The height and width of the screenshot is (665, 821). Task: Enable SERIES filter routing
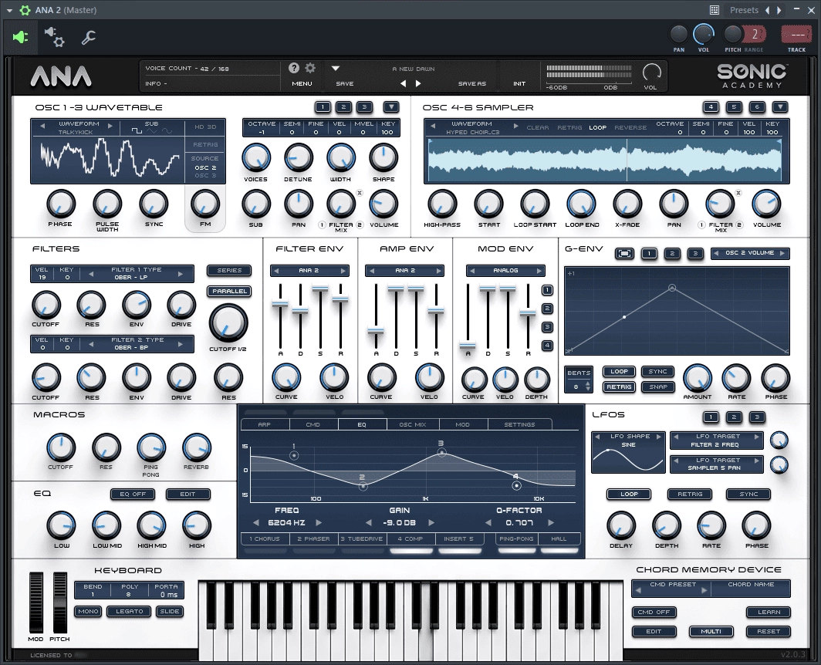point(229,271)
